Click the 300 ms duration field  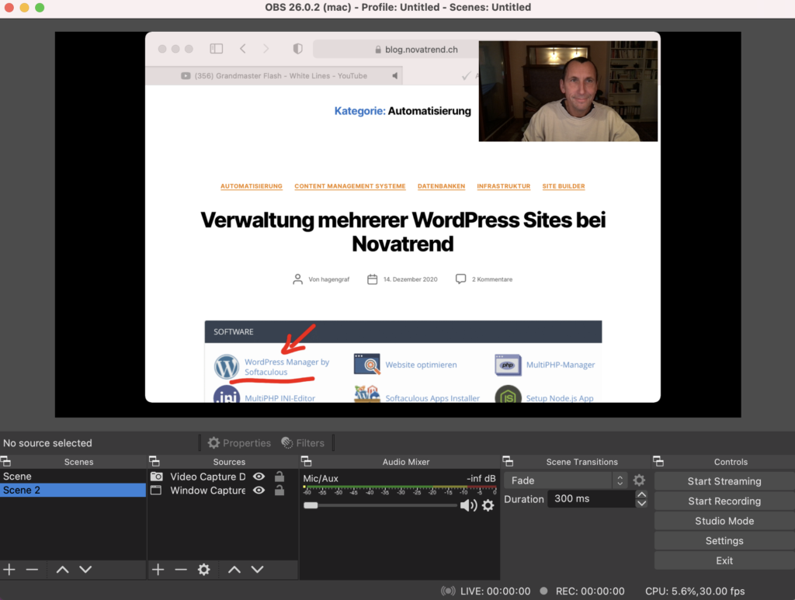(x=591, y=498)
